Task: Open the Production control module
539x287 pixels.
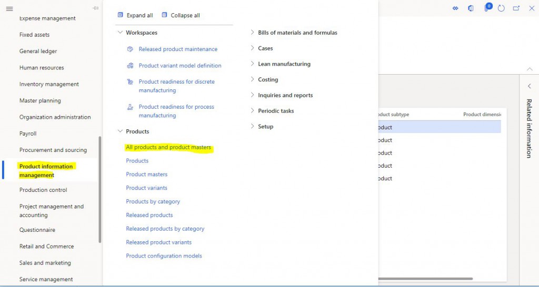Action: coord(43,190)
